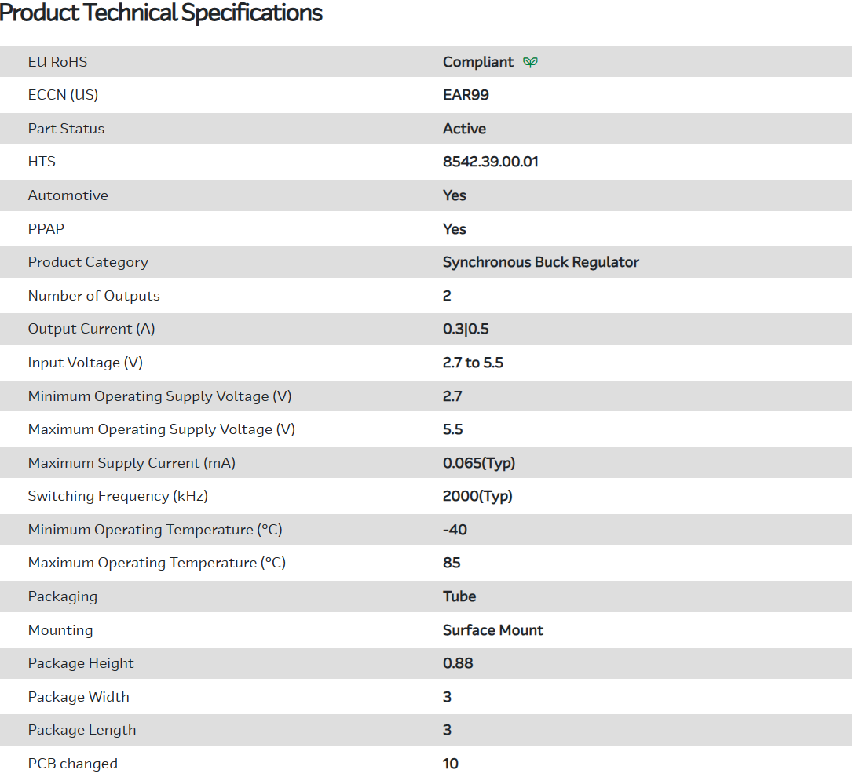
Task: Click the PCB changed label
Action: pos(72,764)
